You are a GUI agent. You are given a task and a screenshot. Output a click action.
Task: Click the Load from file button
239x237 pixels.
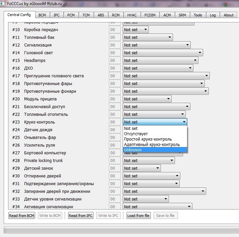[x=138, y=216]
